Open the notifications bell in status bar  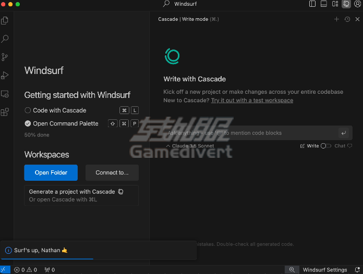[357, 270]
